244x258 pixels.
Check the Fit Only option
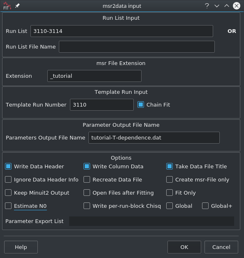[x=170, y=193]
